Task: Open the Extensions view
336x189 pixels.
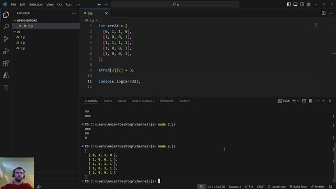Action: (6, 63)
